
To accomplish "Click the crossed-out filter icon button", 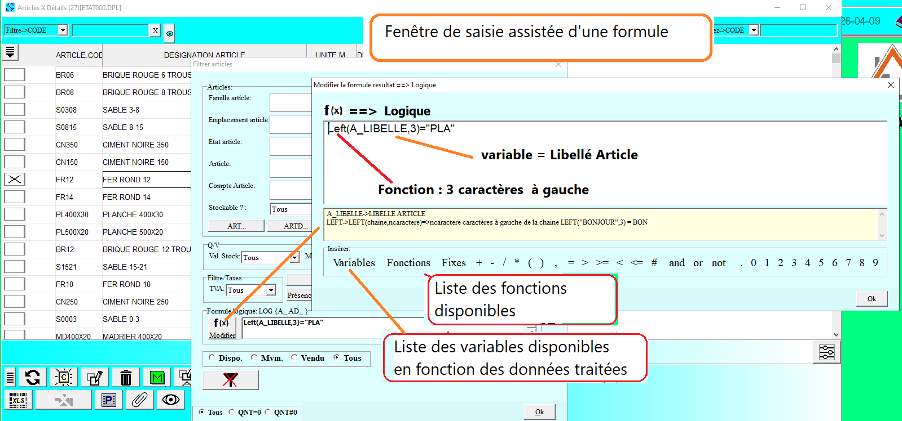I will [x=230, y=380].
